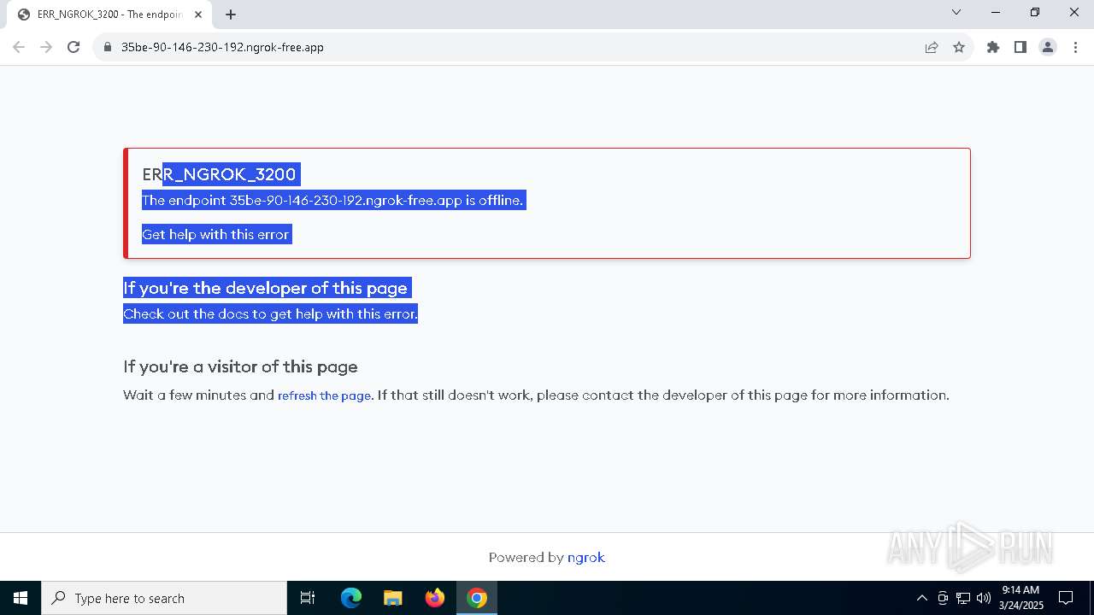Image resolution: width=1094 pixels, height=615 pixels.
Task: Open the ngrok link in the footer
Action: click(x=586, y=557)
